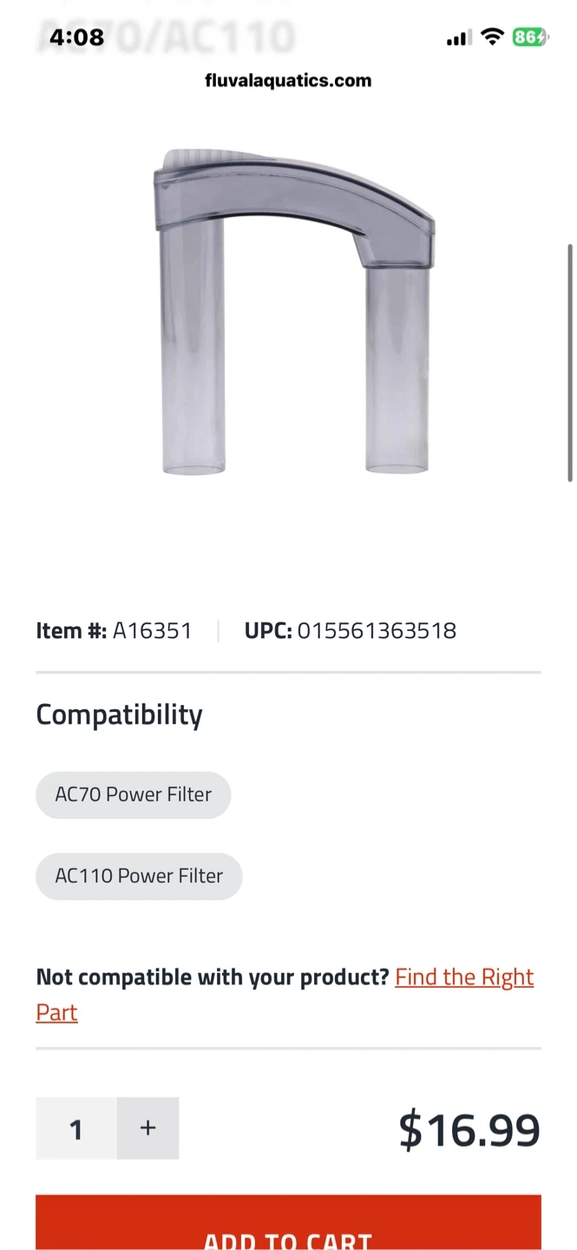Select the AC70 Power Filter chip
Screen dimensions: 577x1250
click(x=133, y=794)
